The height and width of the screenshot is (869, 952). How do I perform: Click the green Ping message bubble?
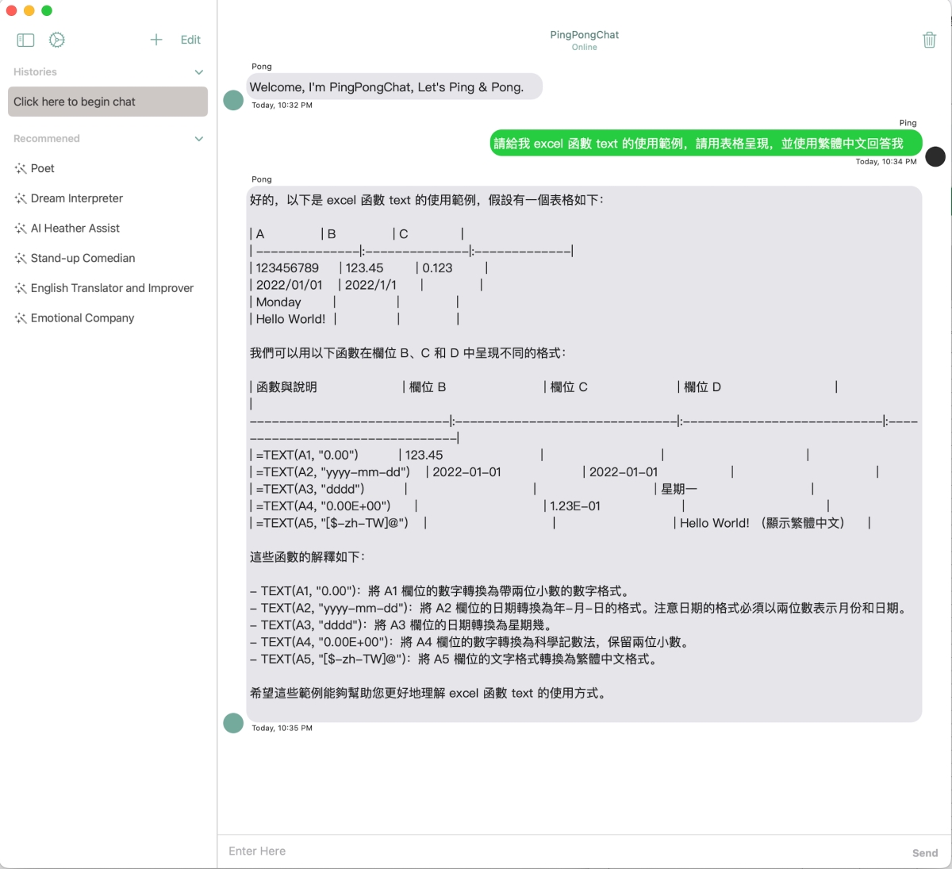click(706, 143)
